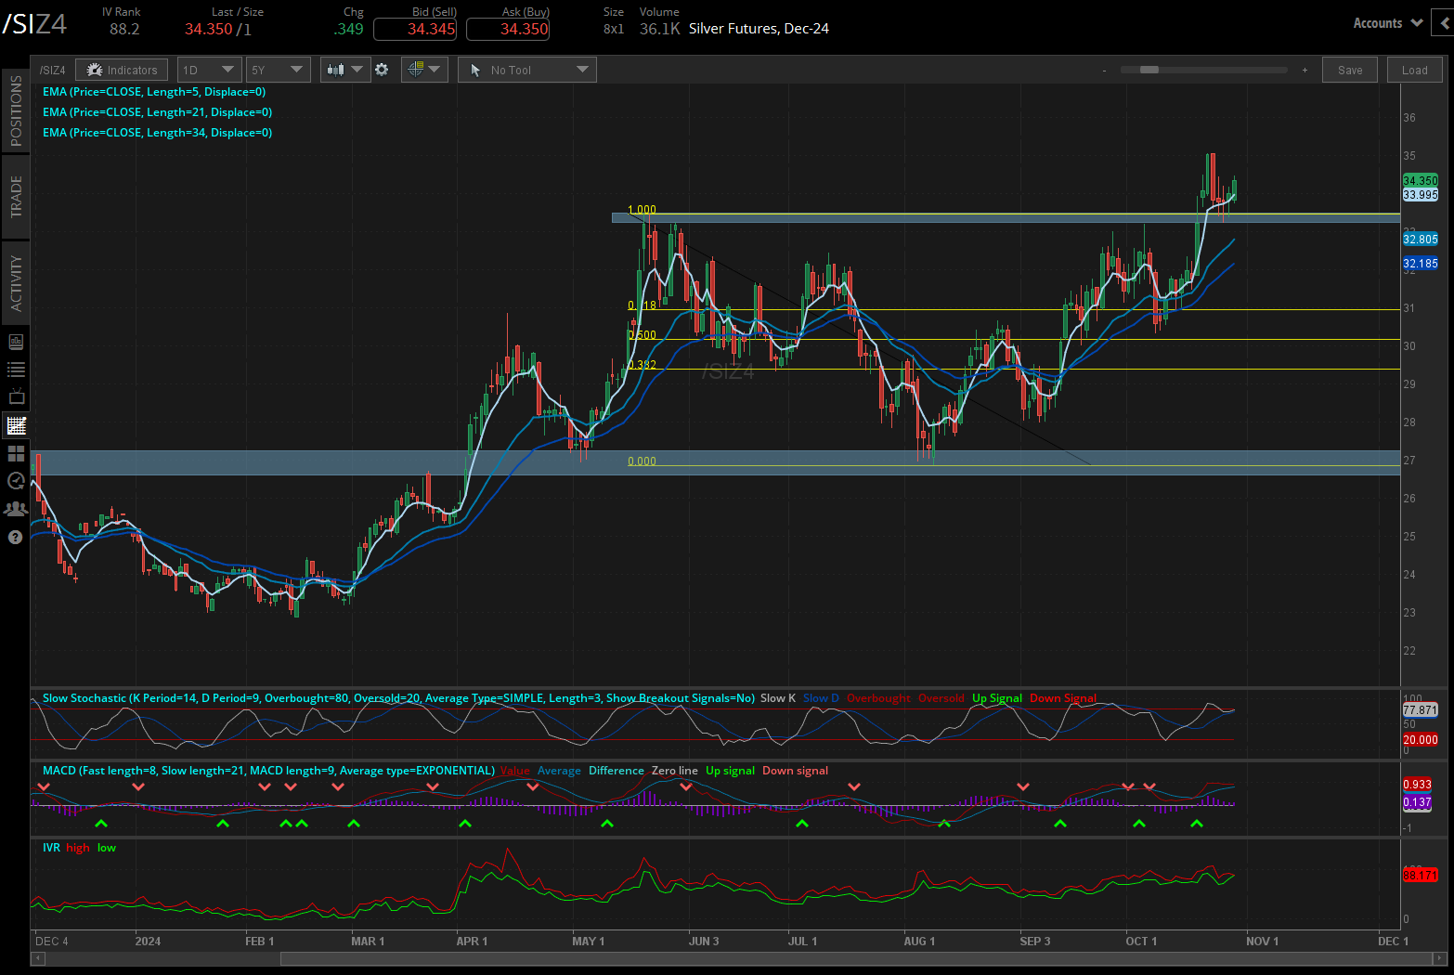Click the chart zoom slider handle
The height and width of the screenshot is (975, 1454).
point(1149,70)
